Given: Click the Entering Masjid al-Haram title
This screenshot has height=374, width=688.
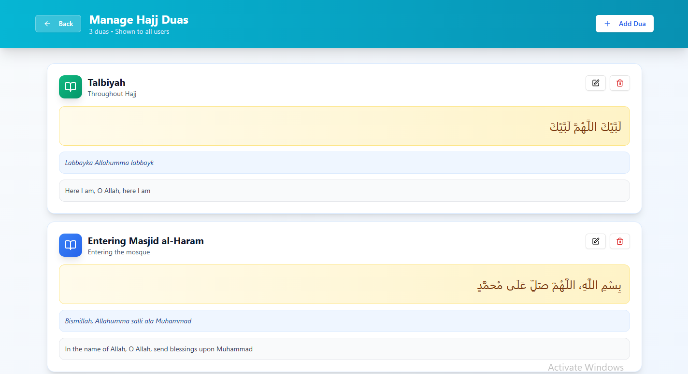Looking at the screenshot, I should click(x=146, y=241).
